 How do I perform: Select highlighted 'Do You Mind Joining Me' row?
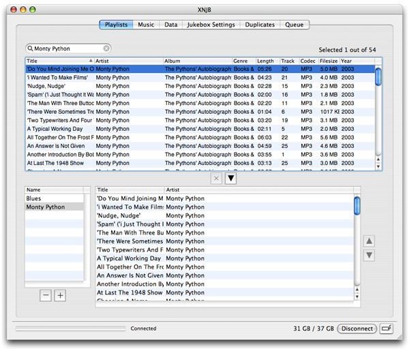[200, 69]
